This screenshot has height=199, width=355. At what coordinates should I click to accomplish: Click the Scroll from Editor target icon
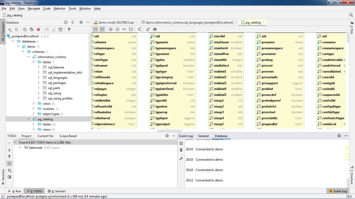66,22
